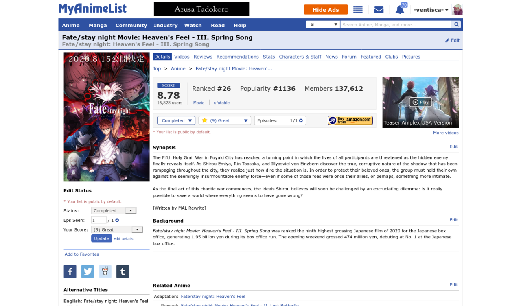Play the Teaser Aniplex USA video
The image size is (521, 306).
click(420, 102)
